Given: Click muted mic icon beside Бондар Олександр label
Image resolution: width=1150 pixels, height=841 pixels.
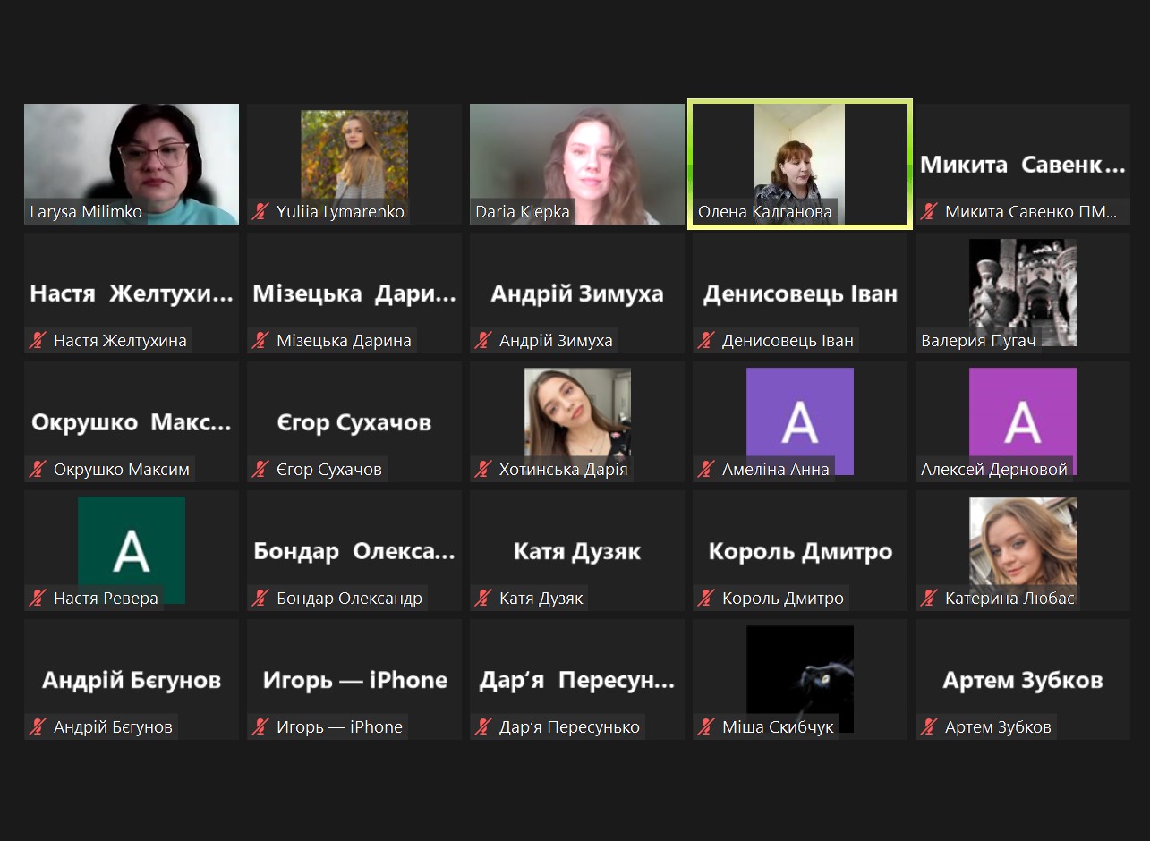Looking at the screenshot, I should pos(260,598).
